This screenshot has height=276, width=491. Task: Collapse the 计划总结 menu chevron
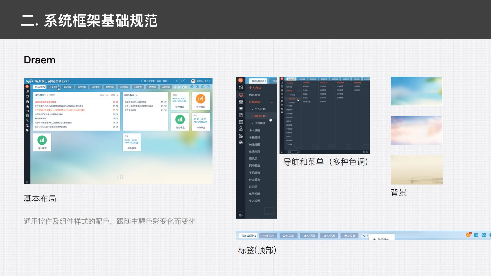pyautogui.click(x=272, y=102)
